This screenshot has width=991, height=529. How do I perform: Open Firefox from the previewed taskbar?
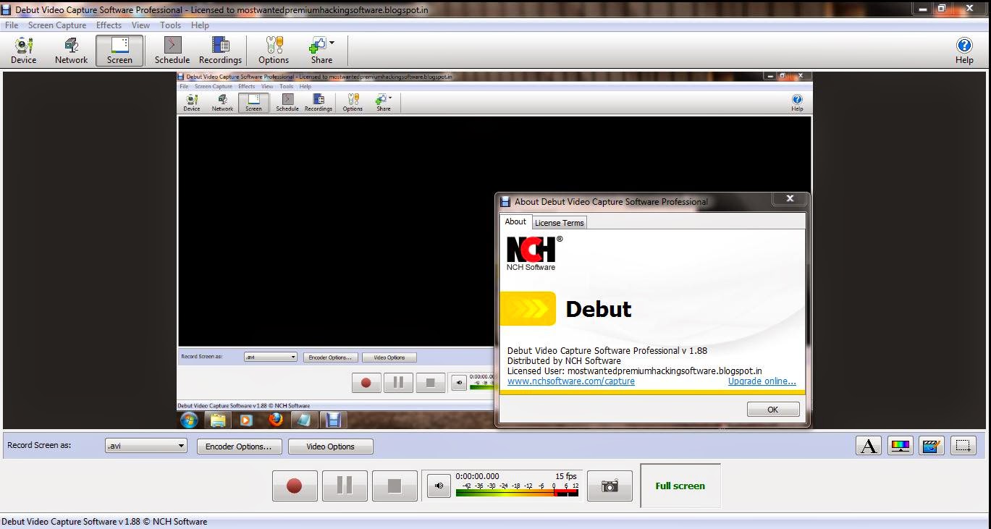click(275, 420)
